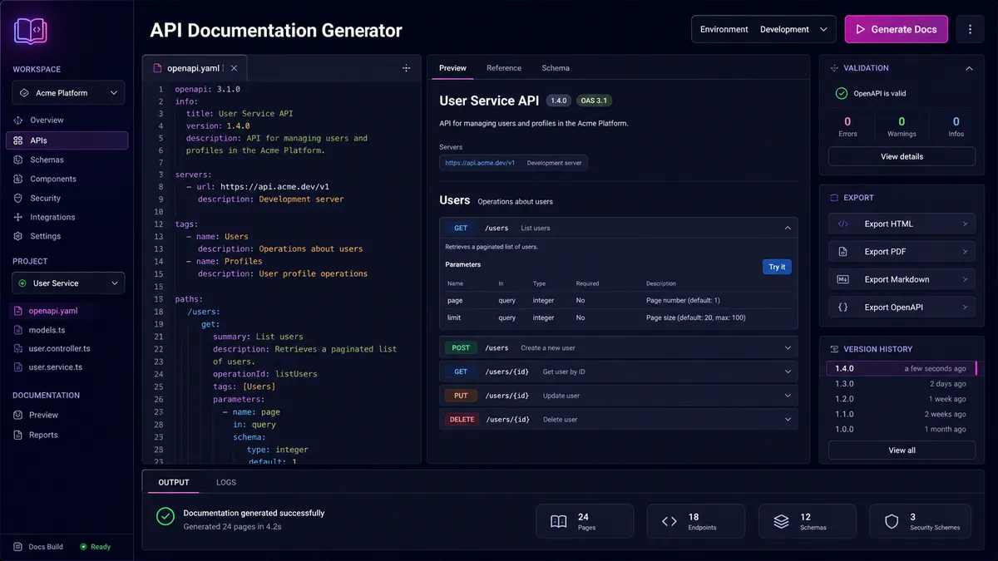Click the Export HTML row
The height and width of the screenshot is (561, 998).
902,224
